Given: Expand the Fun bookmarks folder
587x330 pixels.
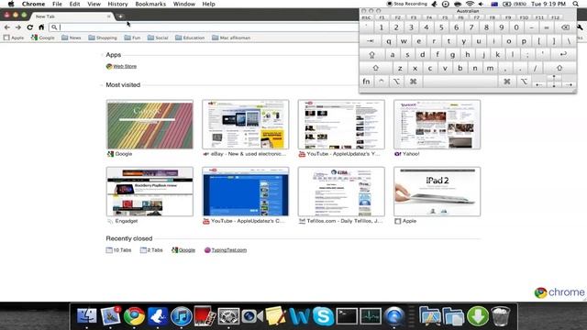Looking at the screenshot, I should (132, 38).
